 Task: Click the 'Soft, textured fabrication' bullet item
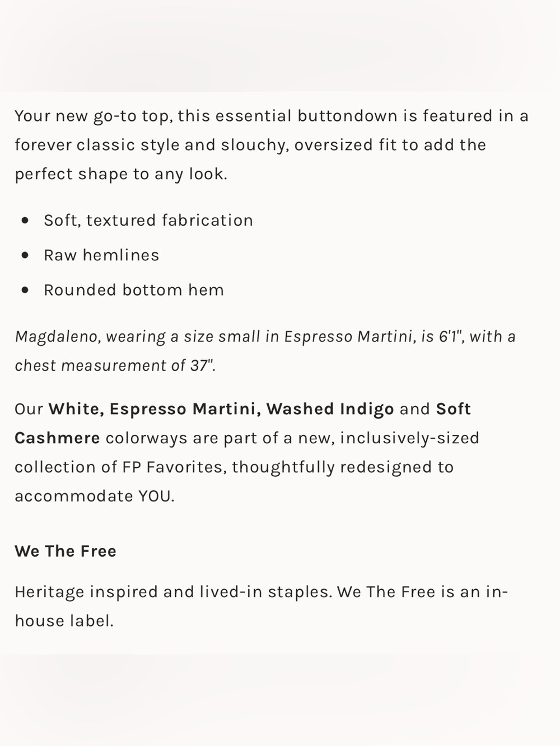coord(148,220)
